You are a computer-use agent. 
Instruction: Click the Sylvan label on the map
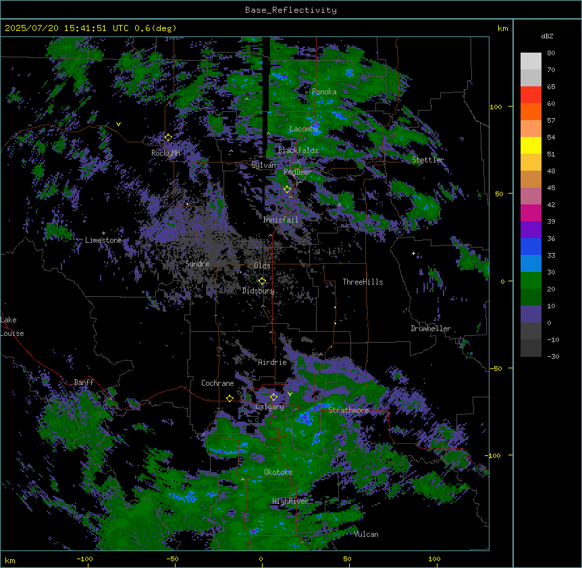263,165
